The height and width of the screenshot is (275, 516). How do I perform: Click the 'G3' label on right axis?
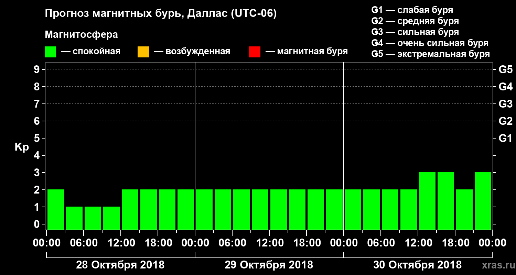(506, 104)
